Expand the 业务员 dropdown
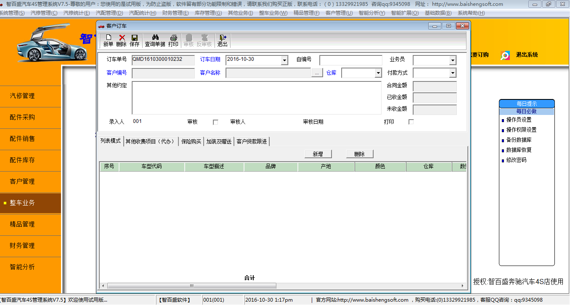 click(x=453, y=60)
